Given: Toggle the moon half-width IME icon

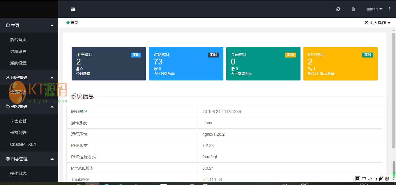Looking at the screenshot, I should 370,179.
